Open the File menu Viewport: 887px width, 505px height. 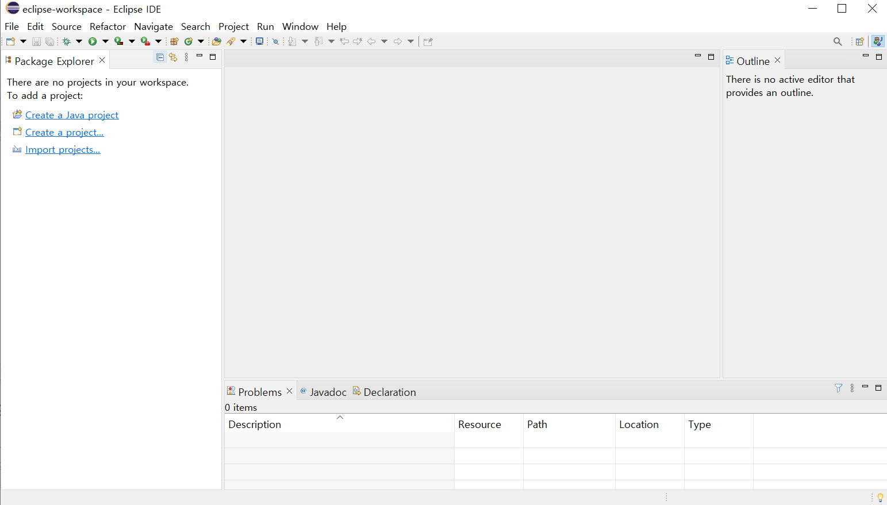(11, 26)
